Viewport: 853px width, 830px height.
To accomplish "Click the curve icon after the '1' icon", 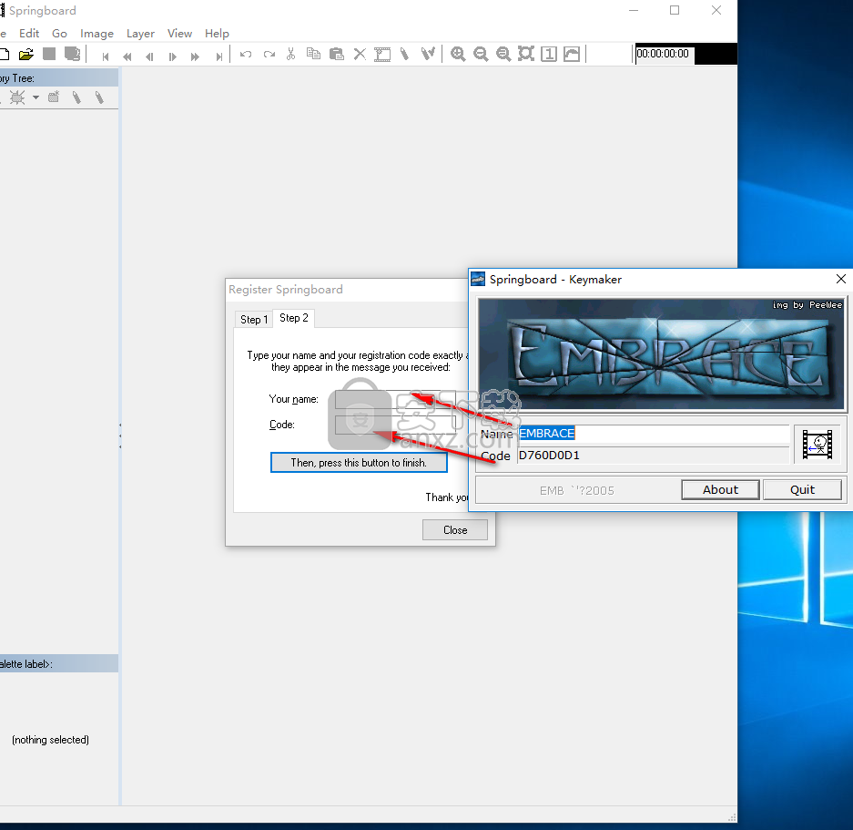I will point(572,54).
